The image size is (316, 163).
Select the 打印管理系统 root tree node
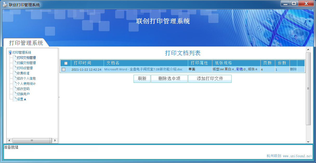coord(22,52)
